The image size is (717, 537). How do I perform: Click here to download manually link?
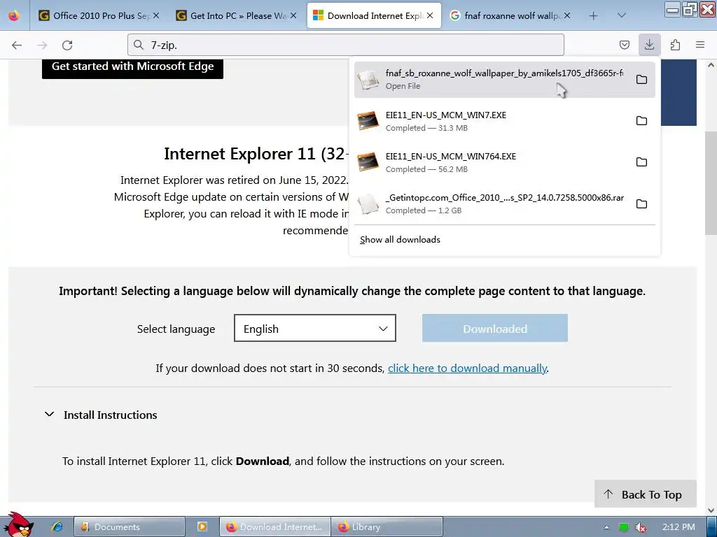click(467, 368)
